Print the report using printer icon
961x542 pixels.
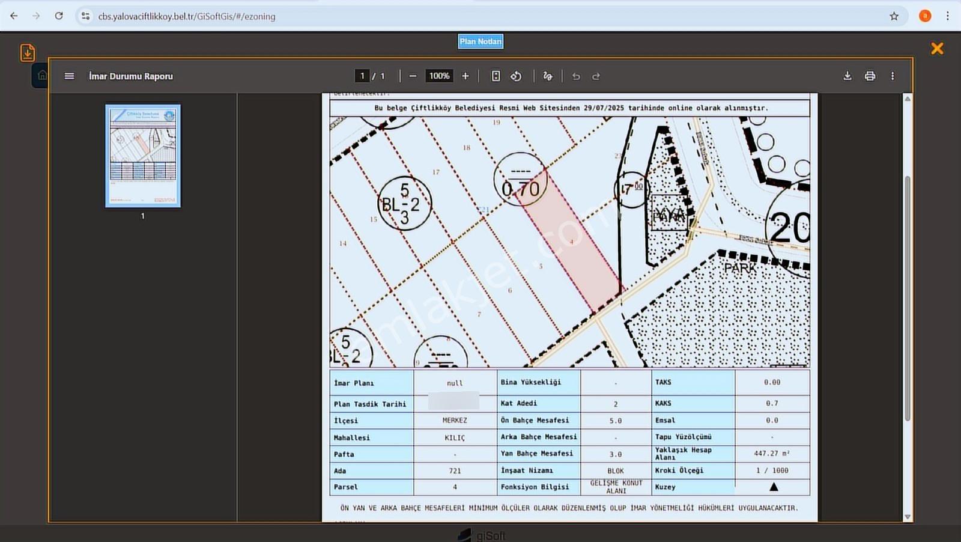[x=870, y=76]
